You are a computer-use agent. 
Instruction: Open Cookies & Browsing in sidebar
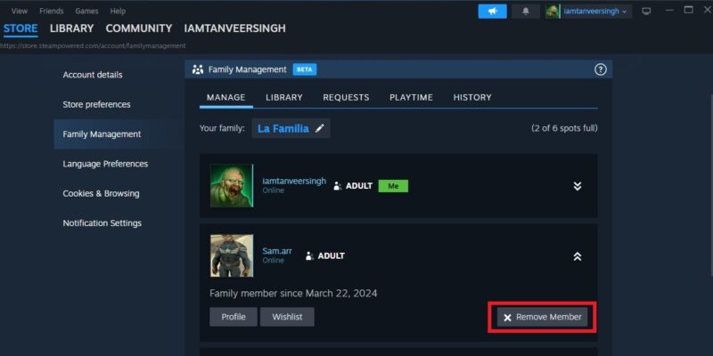[101, 193]
